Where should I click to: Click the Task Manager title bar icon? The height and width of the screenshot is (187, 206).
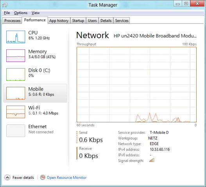[5, 5]
